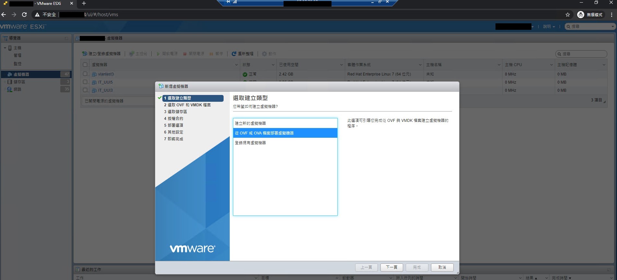
Task: Click the 無痕模式 incognito icon
Action: tap(580, 15)
